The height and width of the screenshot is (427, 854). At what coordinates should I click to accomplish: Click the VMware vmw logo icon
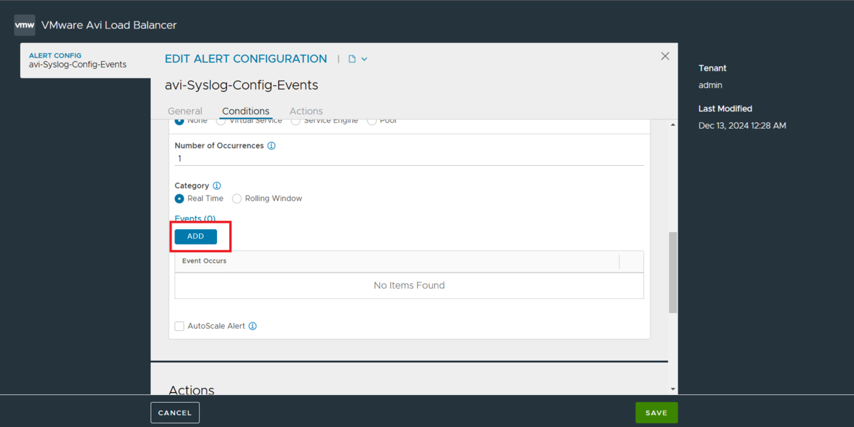coord(25,25)
